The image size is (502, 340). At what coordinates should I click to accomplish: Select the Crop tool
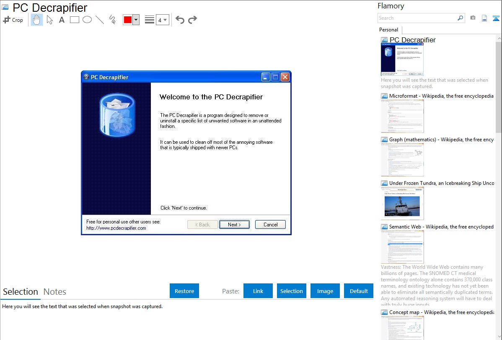pos(13,20)
